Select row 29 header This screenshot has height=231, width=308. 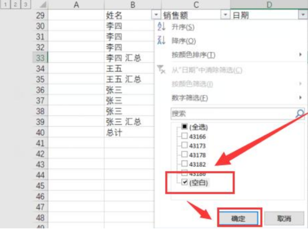click(40, 15)
